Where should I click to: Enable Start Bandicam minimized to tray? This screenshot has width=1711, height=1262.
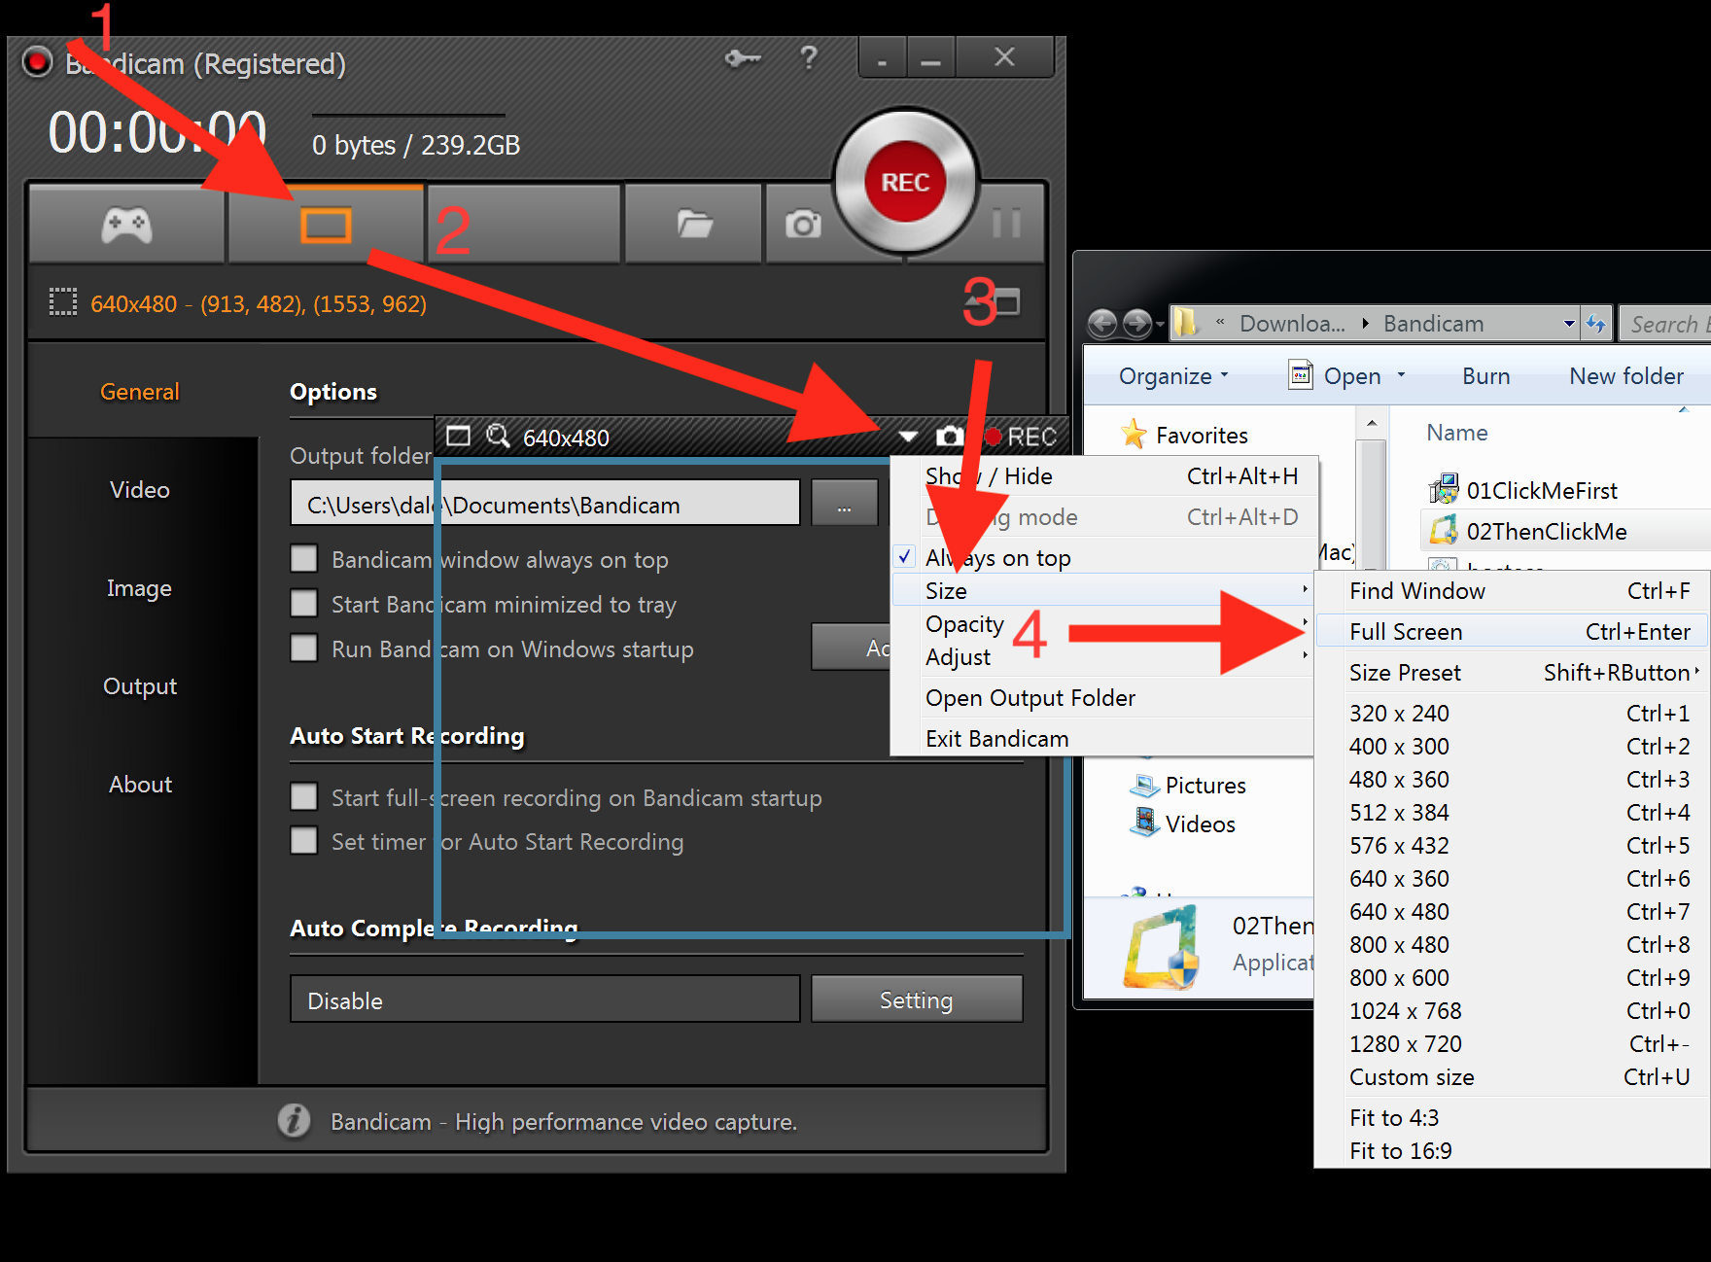(x=304, y=604)
